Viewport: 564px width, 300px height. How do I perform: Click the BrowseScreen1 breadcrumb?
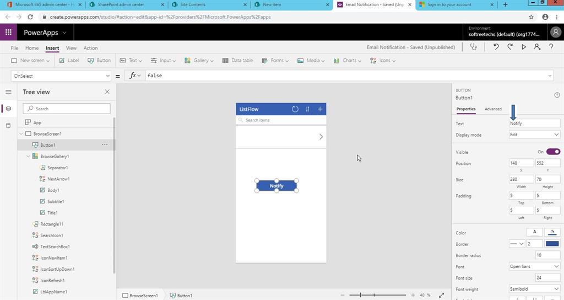tap(140, 296)
